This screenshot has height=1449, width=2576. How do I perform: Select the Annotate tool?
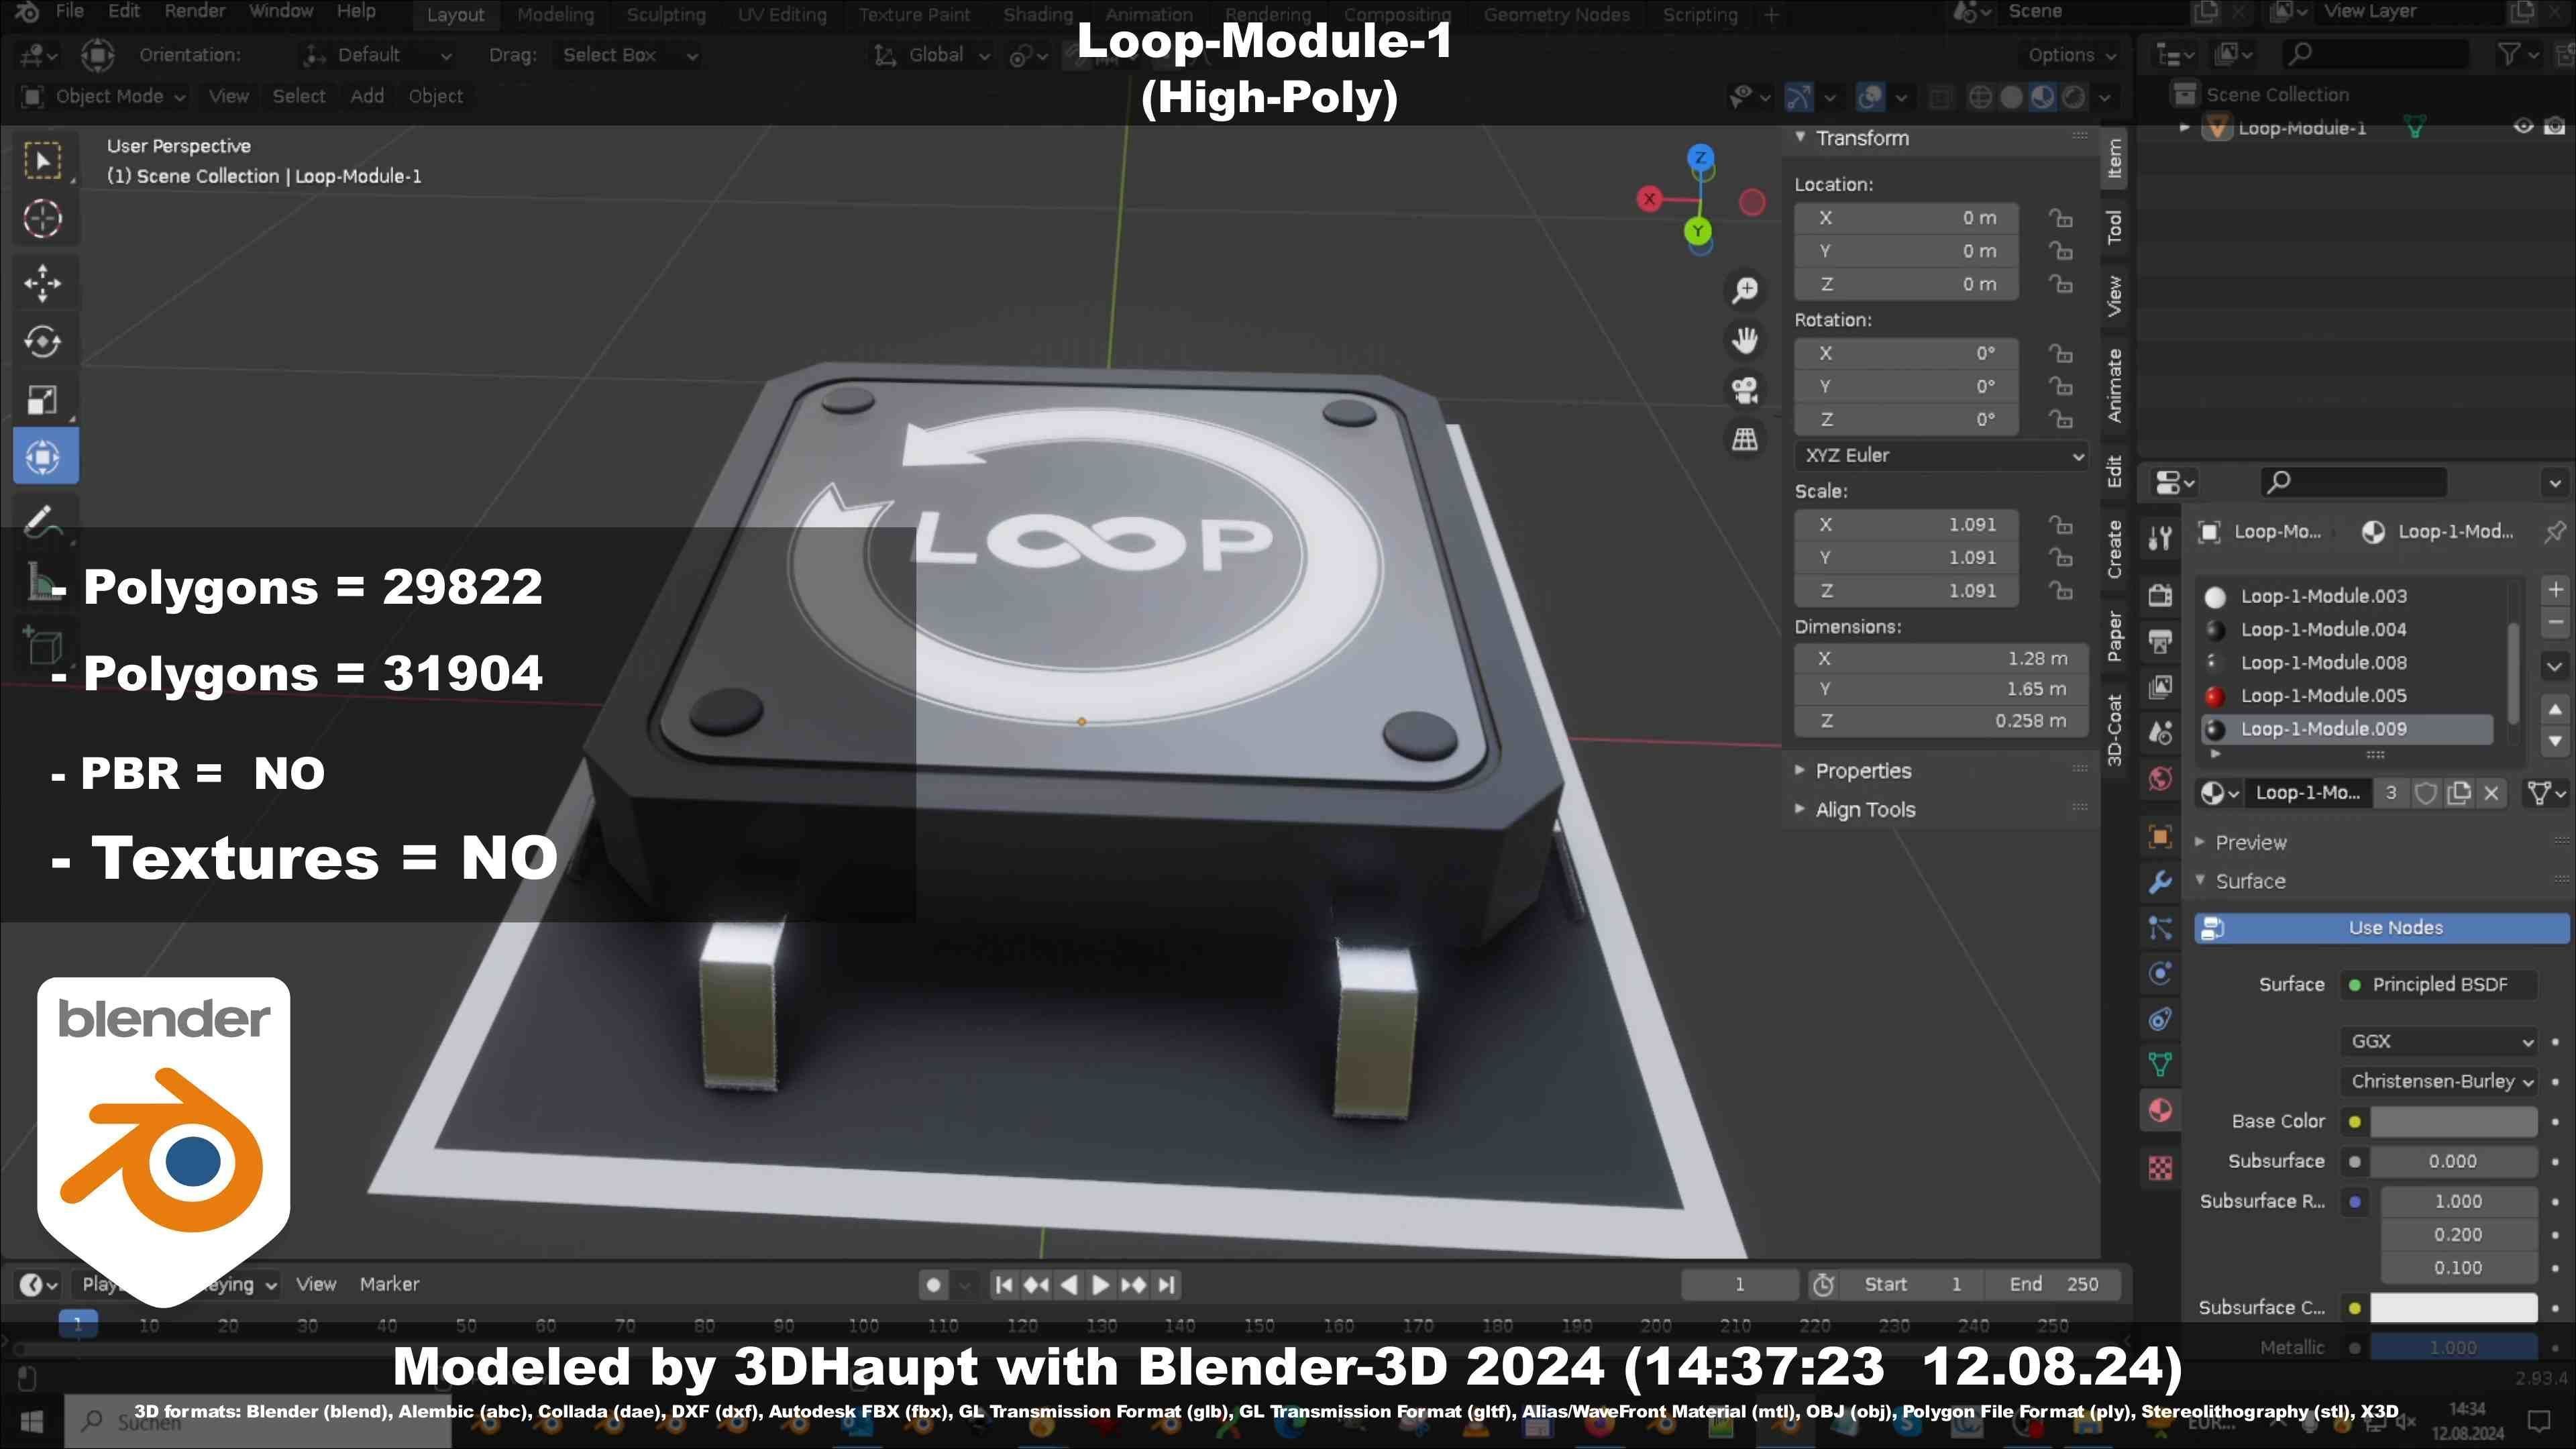[43, 521]
